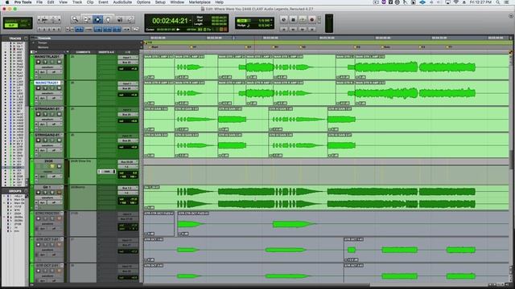Open main counter format dropdown
515x289 pixels.
(190, 21)
